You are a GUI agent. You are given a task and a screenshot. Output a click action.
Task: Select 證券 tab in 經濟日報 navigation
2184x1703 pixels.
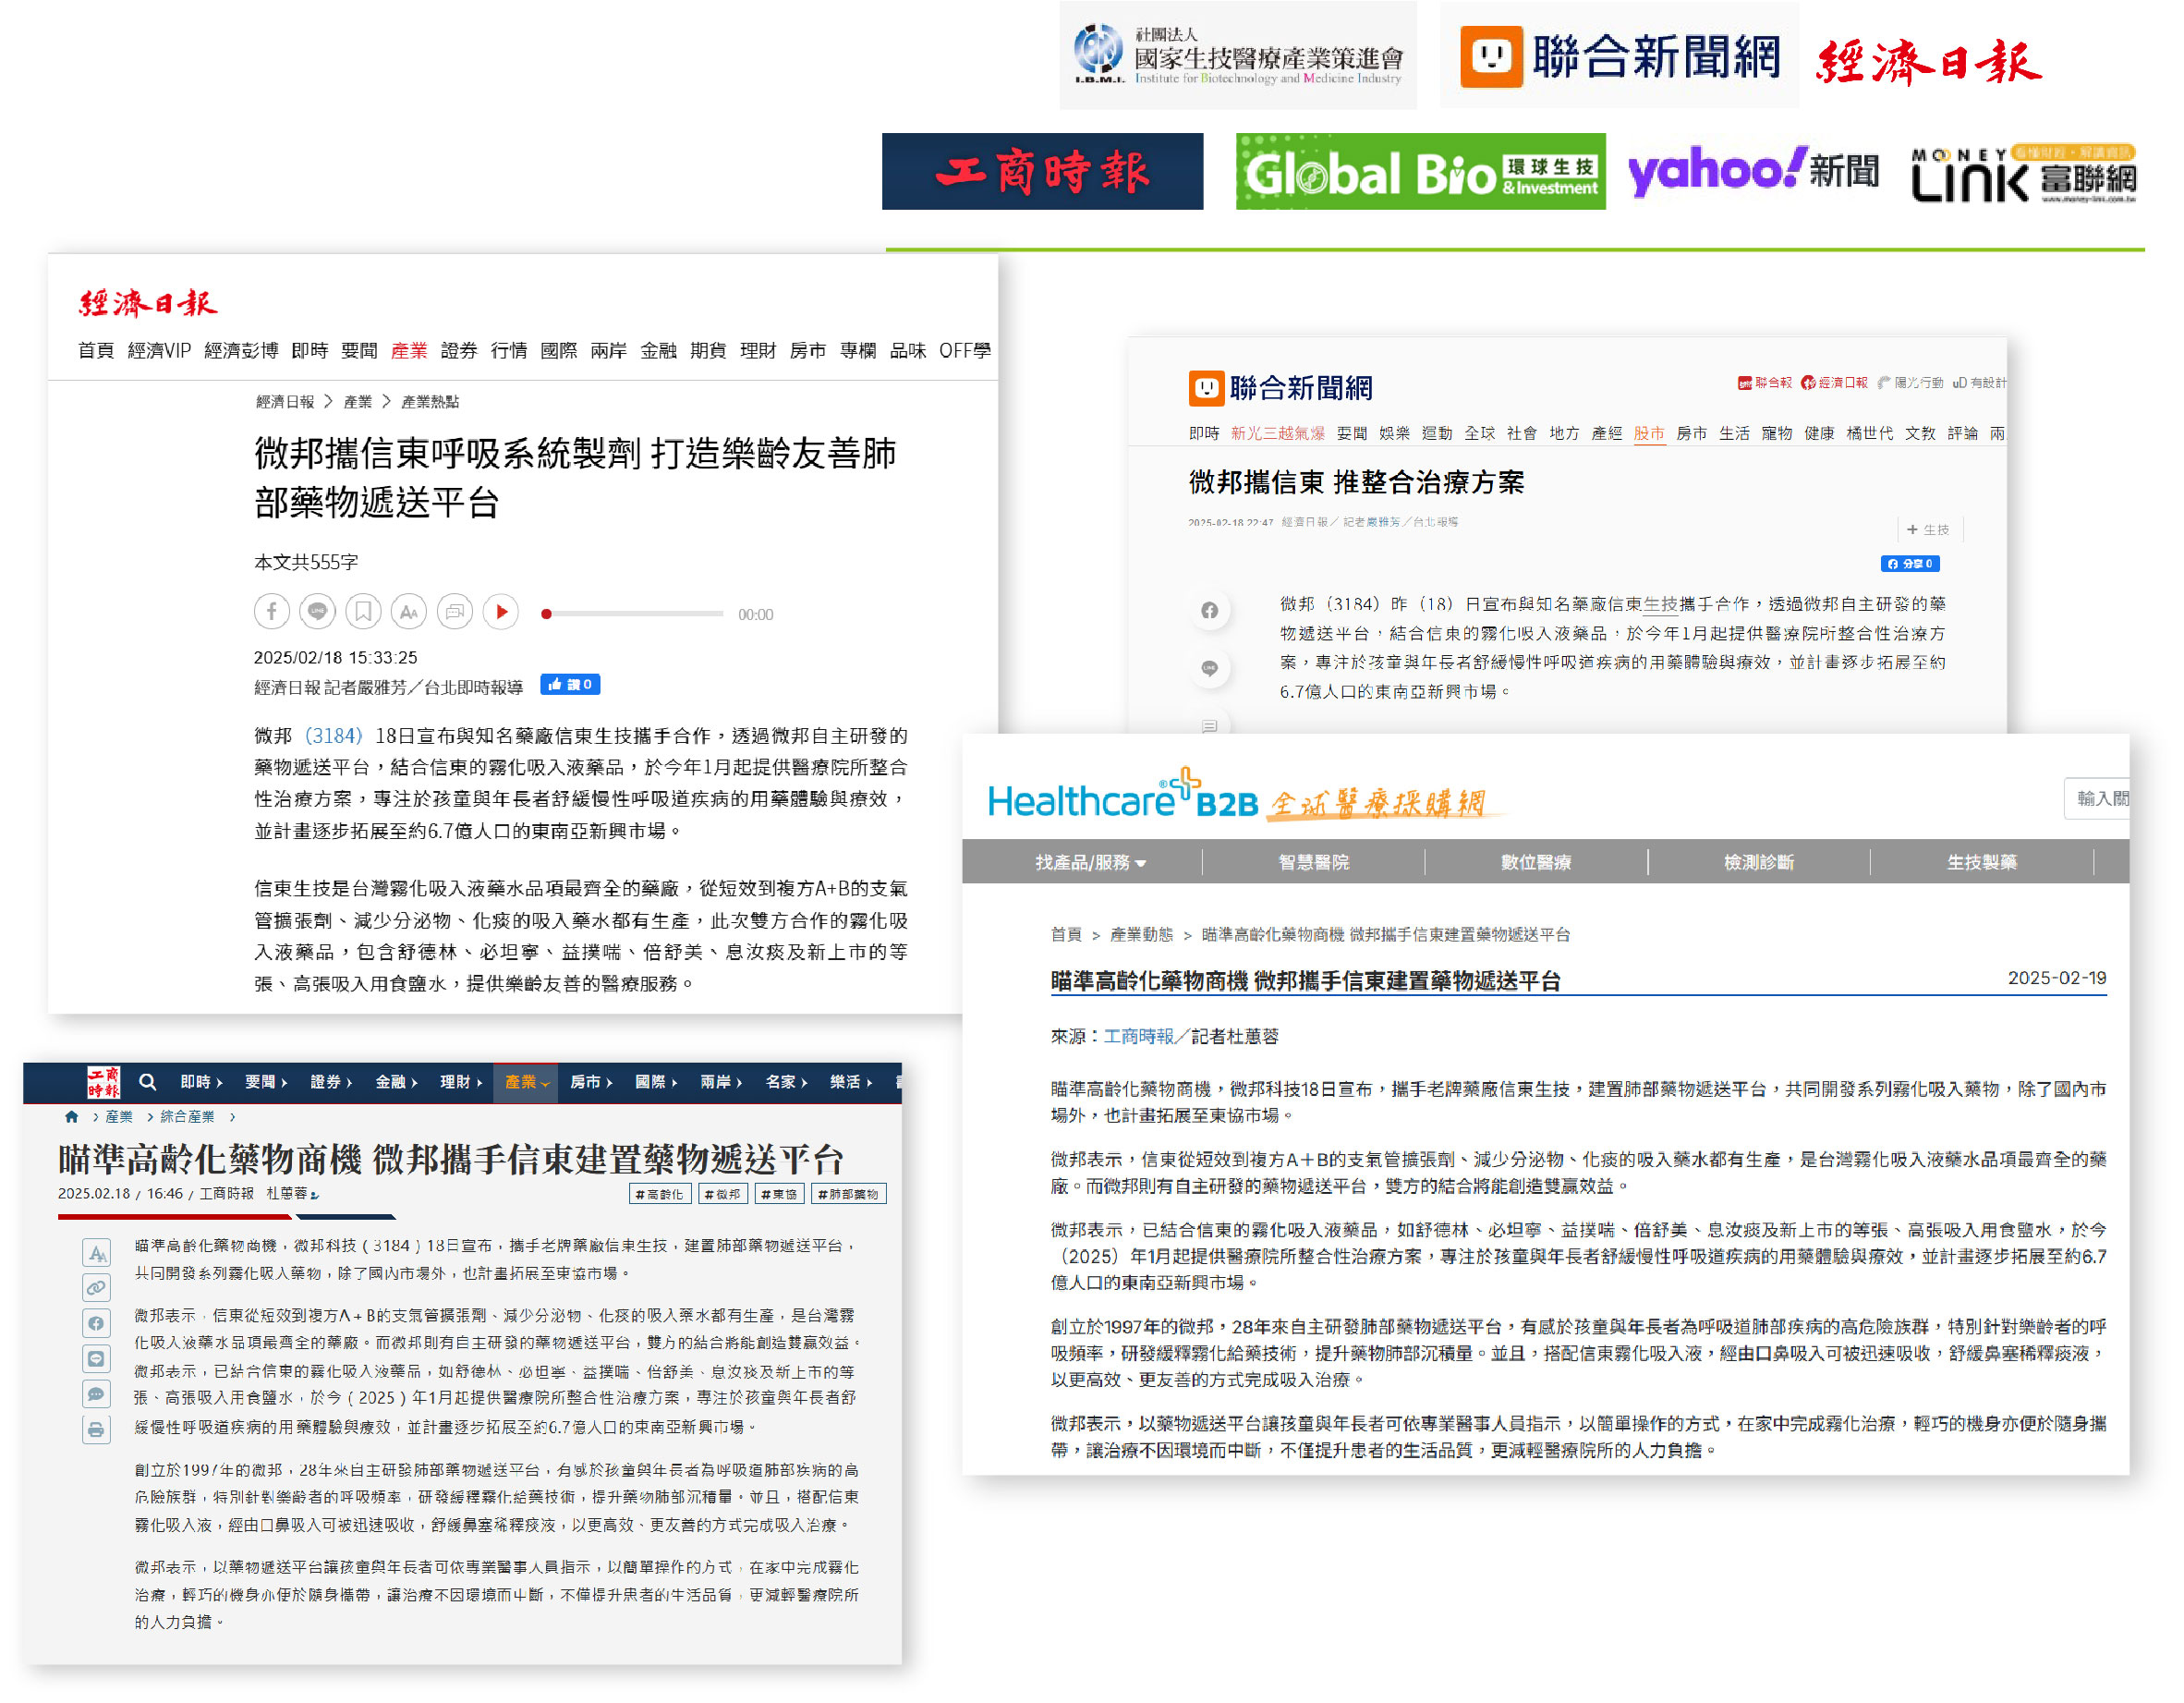click(x=458, y=350)
